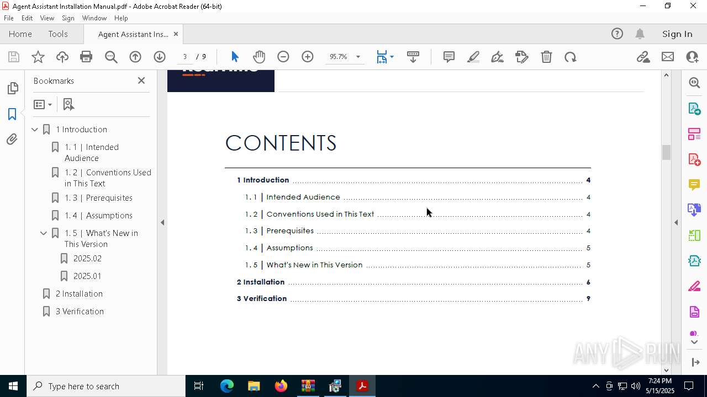The image size is (707, 397).
Task: Close the Agent Assistant document tab
Action: (x=176, y=34)
